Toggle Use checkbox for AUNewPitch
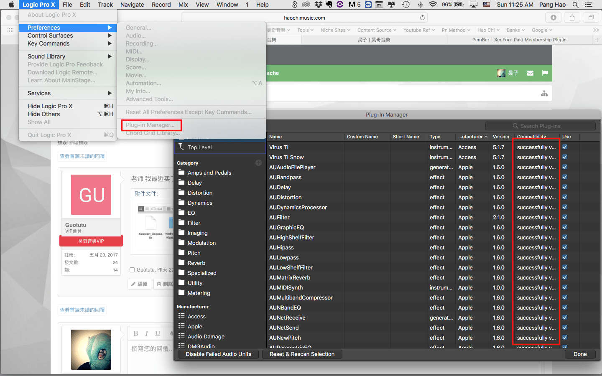Screen dimensions: 602x376 [x=565, y=338]
